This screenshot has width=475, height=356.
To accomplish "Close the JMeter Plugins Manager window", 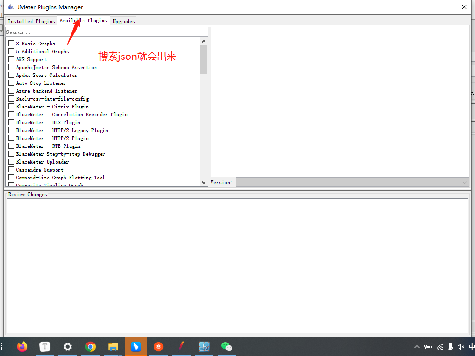I will click(x=464, y=7).
